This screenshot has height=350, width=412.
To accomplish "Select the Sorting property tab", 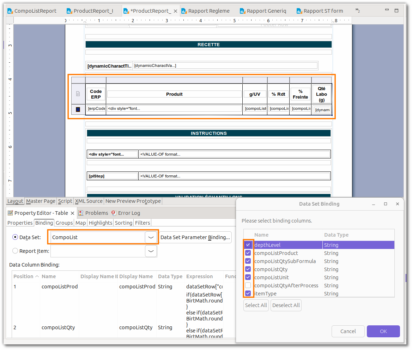I will (123, 223).
